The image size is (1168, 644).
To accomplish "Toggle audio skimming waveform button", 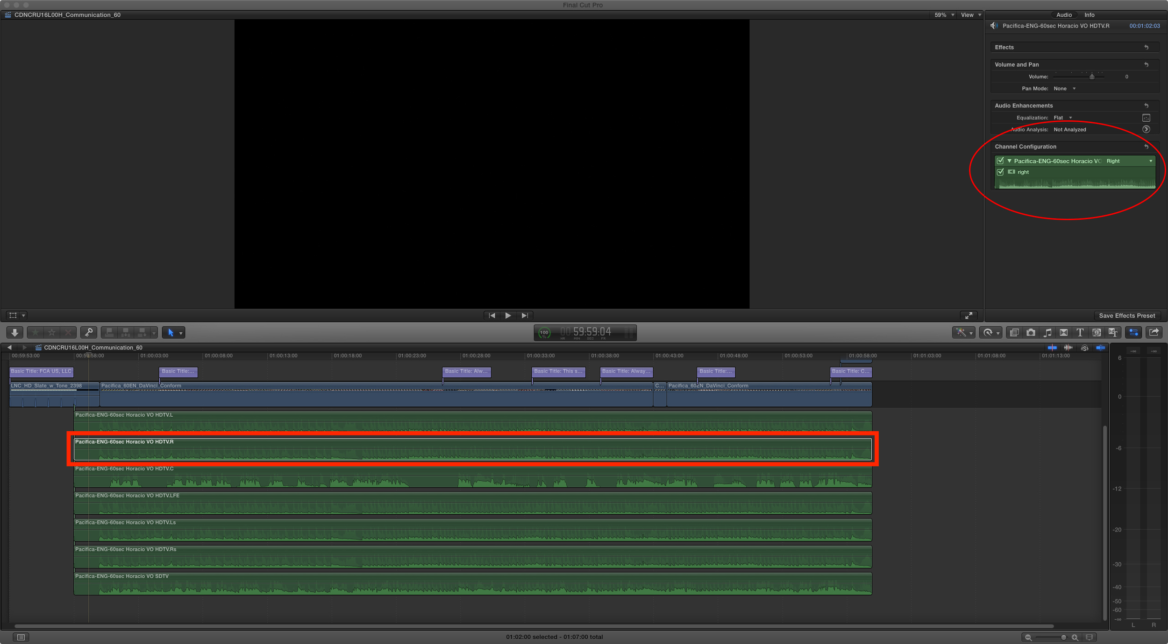I will point(1068,348).
